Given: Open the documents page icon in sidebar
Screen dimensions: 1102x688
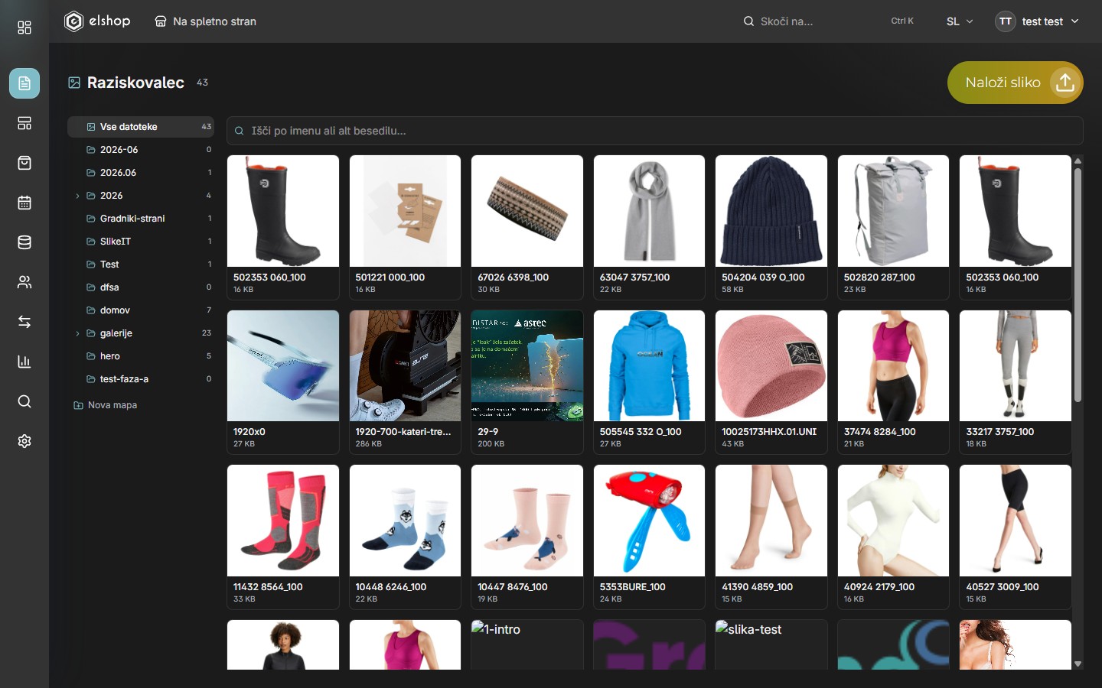Looking at the screenshot, I should 24,83.
